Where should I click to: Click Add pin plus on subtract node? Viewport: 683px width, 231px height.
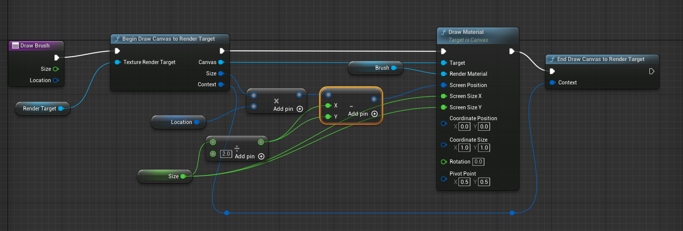(x=375, y=114)
